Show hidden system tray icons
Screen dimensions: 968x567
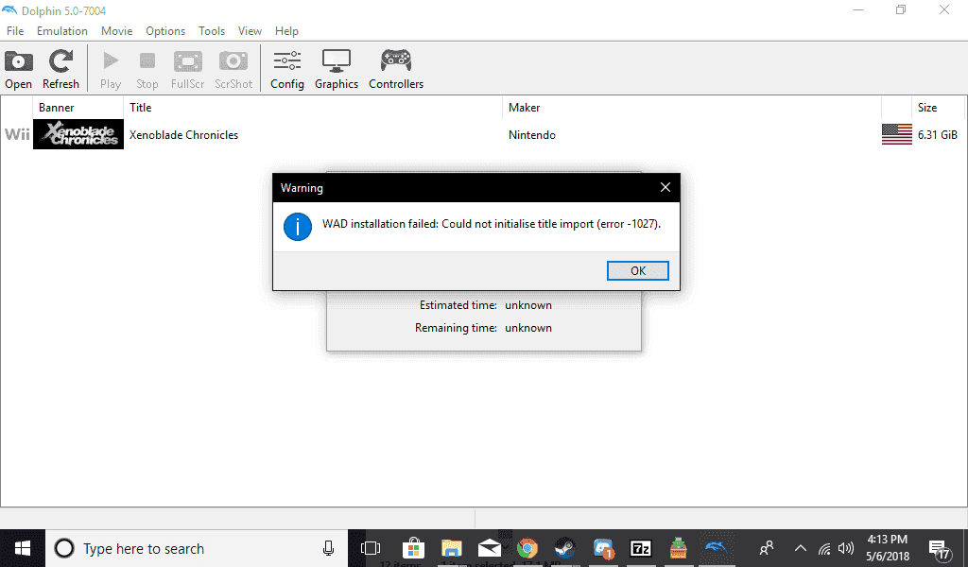pyautogui.click(x=800, y=548)
